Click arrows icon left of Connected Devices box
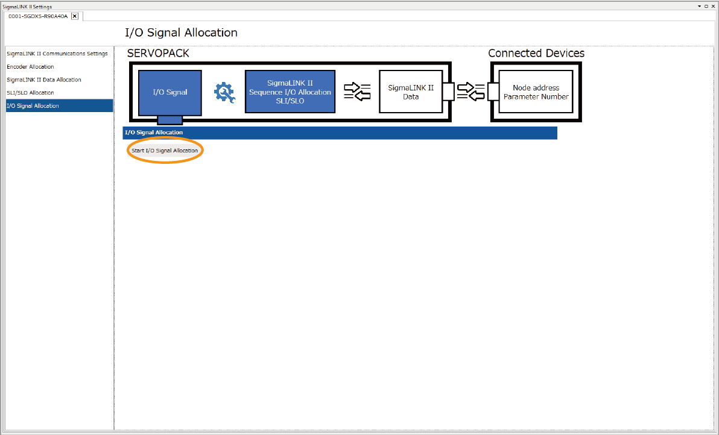The height and width of the screenshot is (435, 719). [x=470, y=92]
